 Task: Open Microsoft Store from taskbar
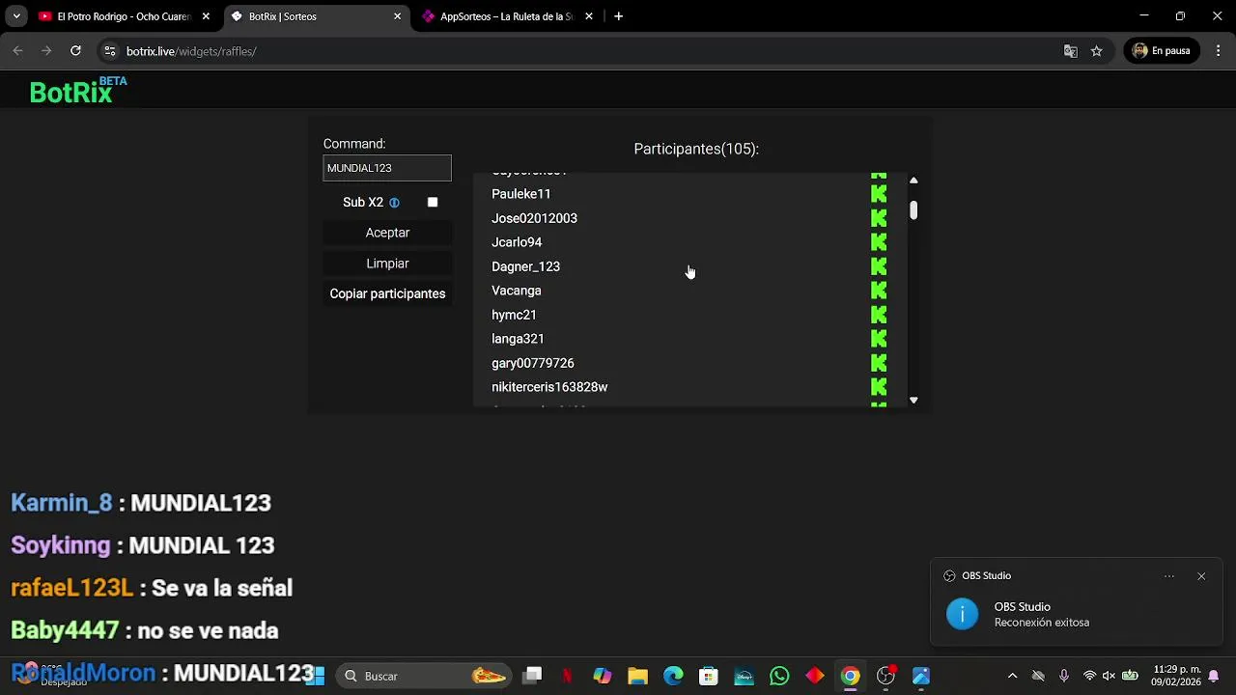pyautogui.click(x=709, y=676)
